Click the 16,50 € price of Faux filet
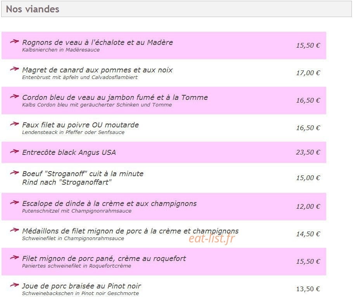The width and height of the screenshot is (353, 297). [x=308, y=128]
